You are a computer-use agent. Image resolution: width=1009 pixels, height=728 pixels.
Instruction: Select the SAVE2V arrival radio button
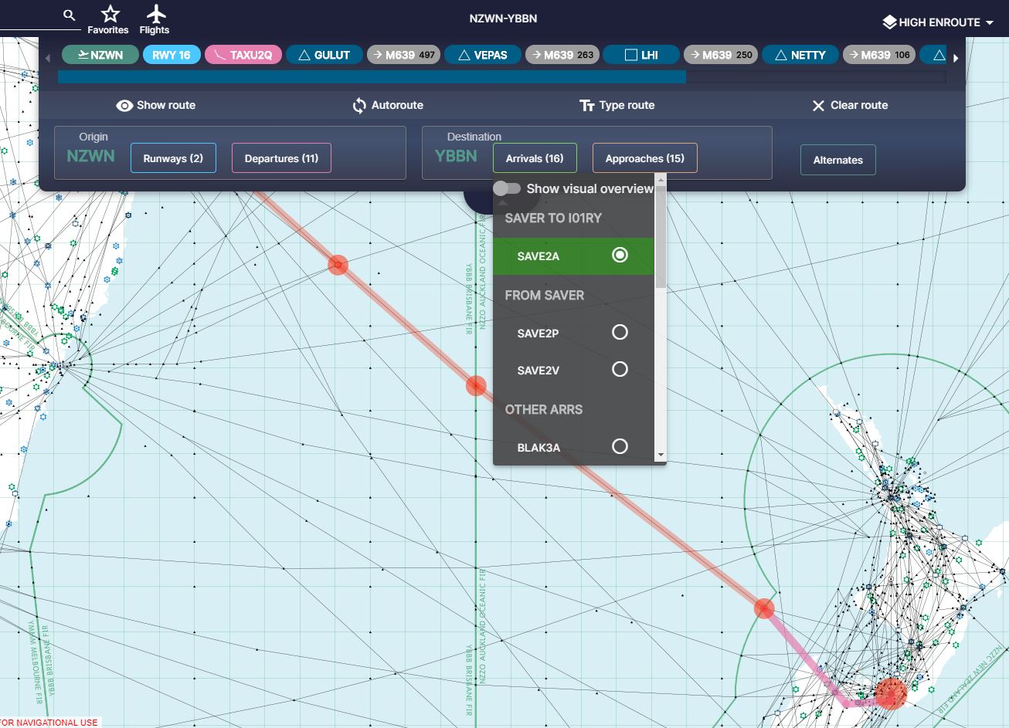620,370
